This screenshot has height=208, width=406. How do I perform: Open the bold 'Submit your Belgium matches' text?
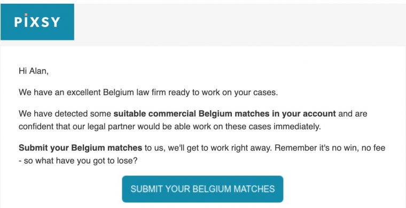(81, 148)
